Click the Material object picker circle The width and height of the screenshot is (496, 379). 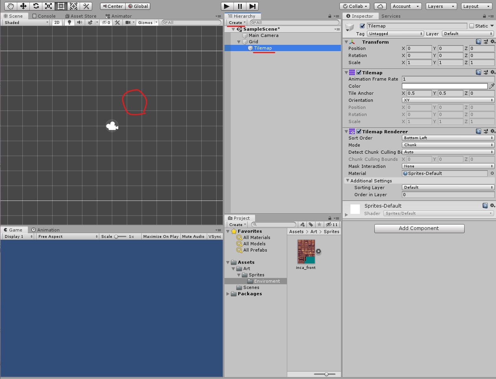492,173
